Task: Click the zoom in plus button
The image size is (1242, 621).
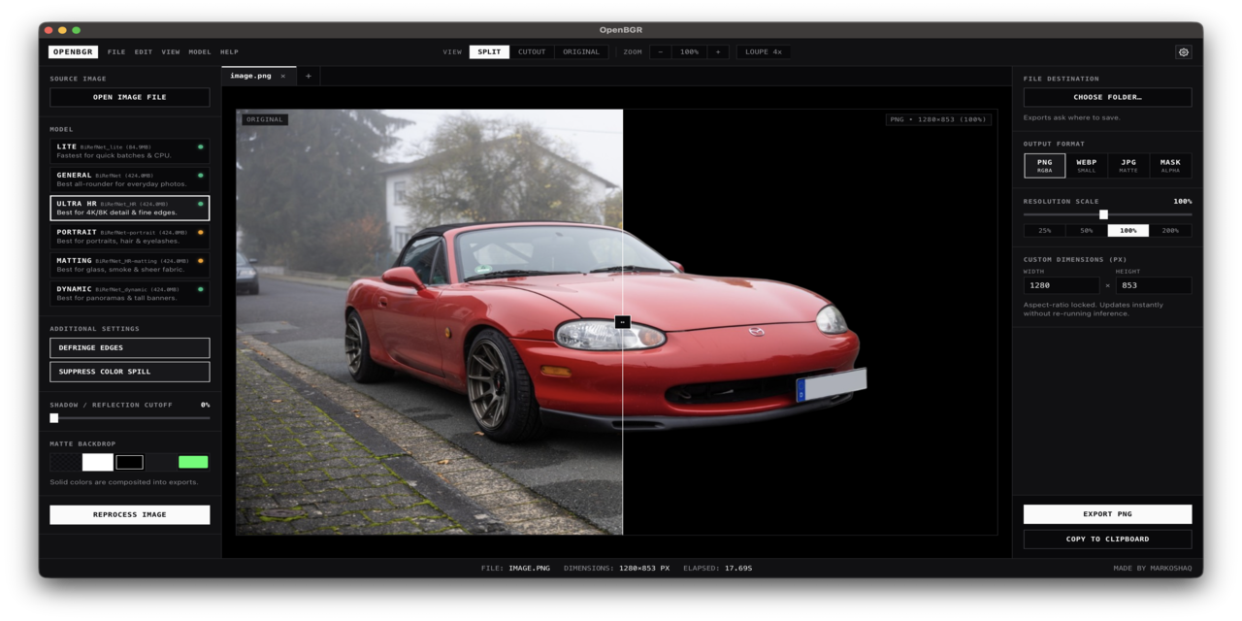Action: 718,52
